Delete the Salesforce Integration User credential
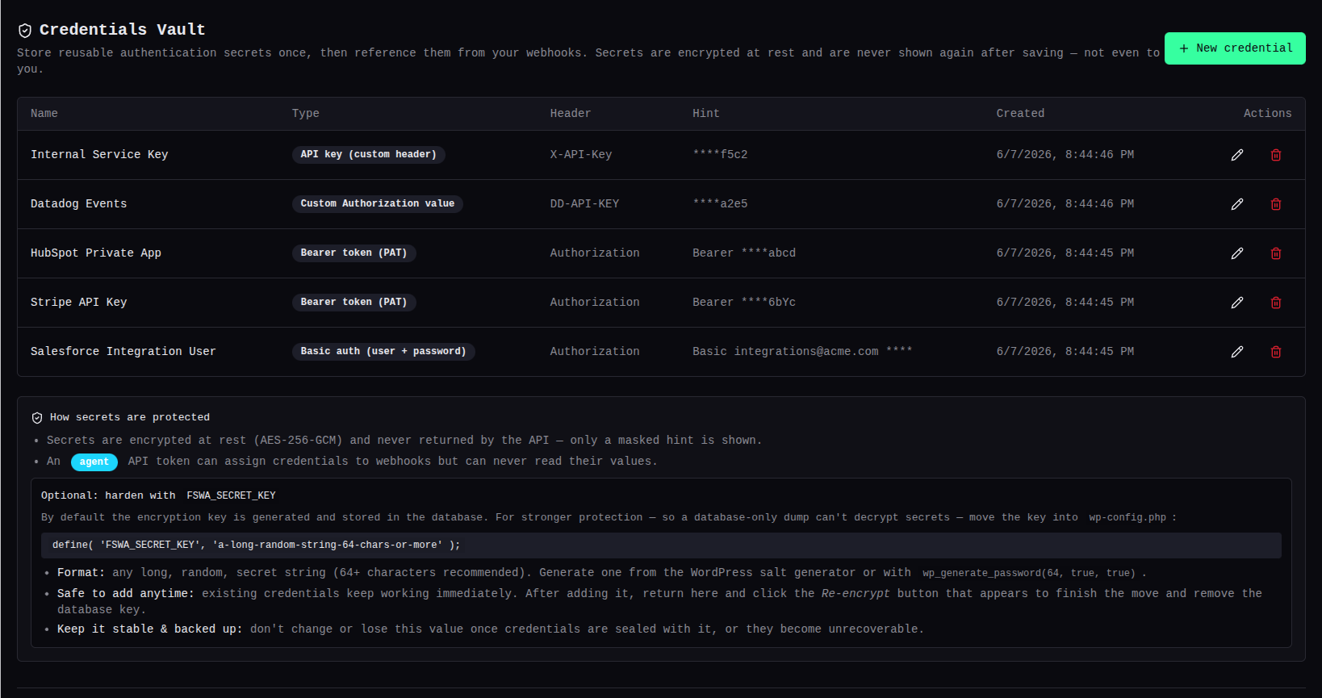Image resolution: width=1322 pixels, height=698 pixels. [1276, 352]
